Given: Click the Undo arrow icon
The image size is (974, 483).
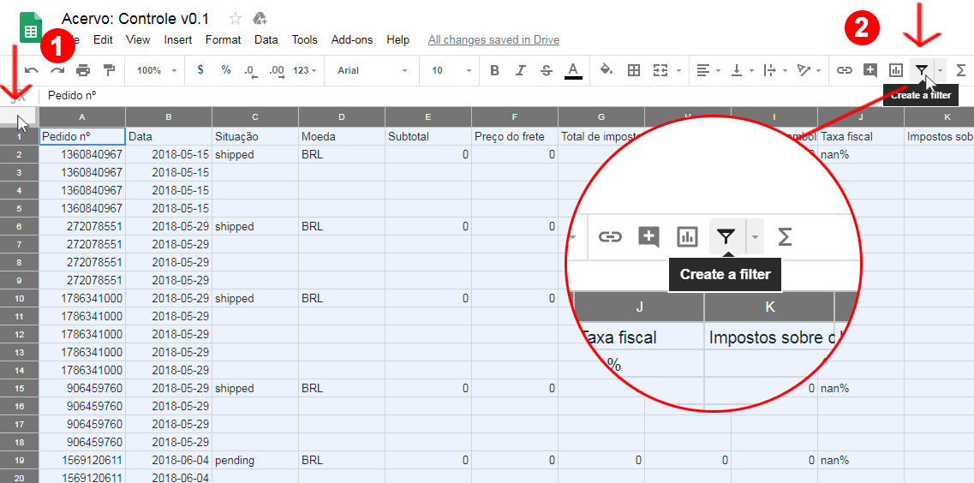Looking at the screenshot, I should click(32, 70).
